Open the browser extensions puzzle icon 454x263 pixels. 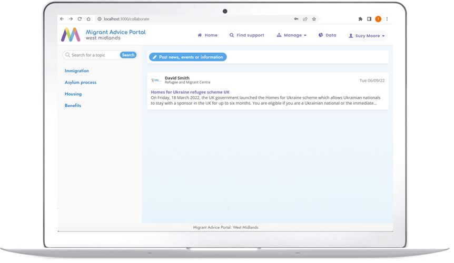[x=360, y=19]
